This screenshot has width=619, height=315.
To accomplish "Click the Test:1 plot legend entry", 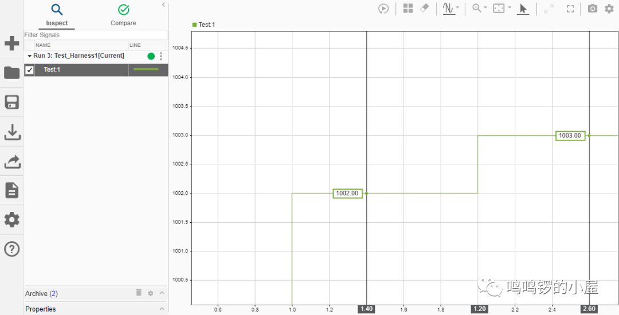I will coord(203,25).
